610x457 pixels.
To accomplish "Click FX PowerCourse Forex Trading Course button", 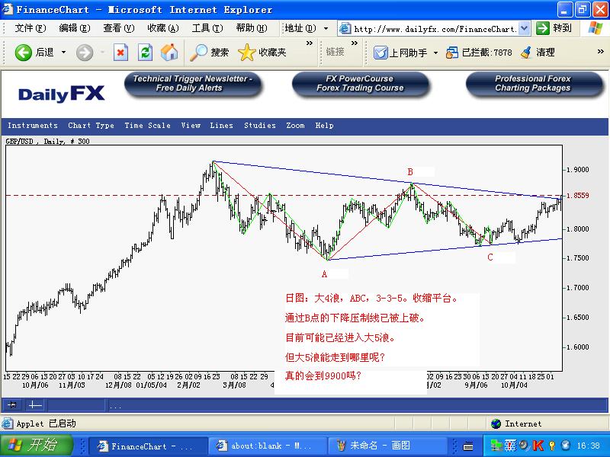I will tap(360, 84).
